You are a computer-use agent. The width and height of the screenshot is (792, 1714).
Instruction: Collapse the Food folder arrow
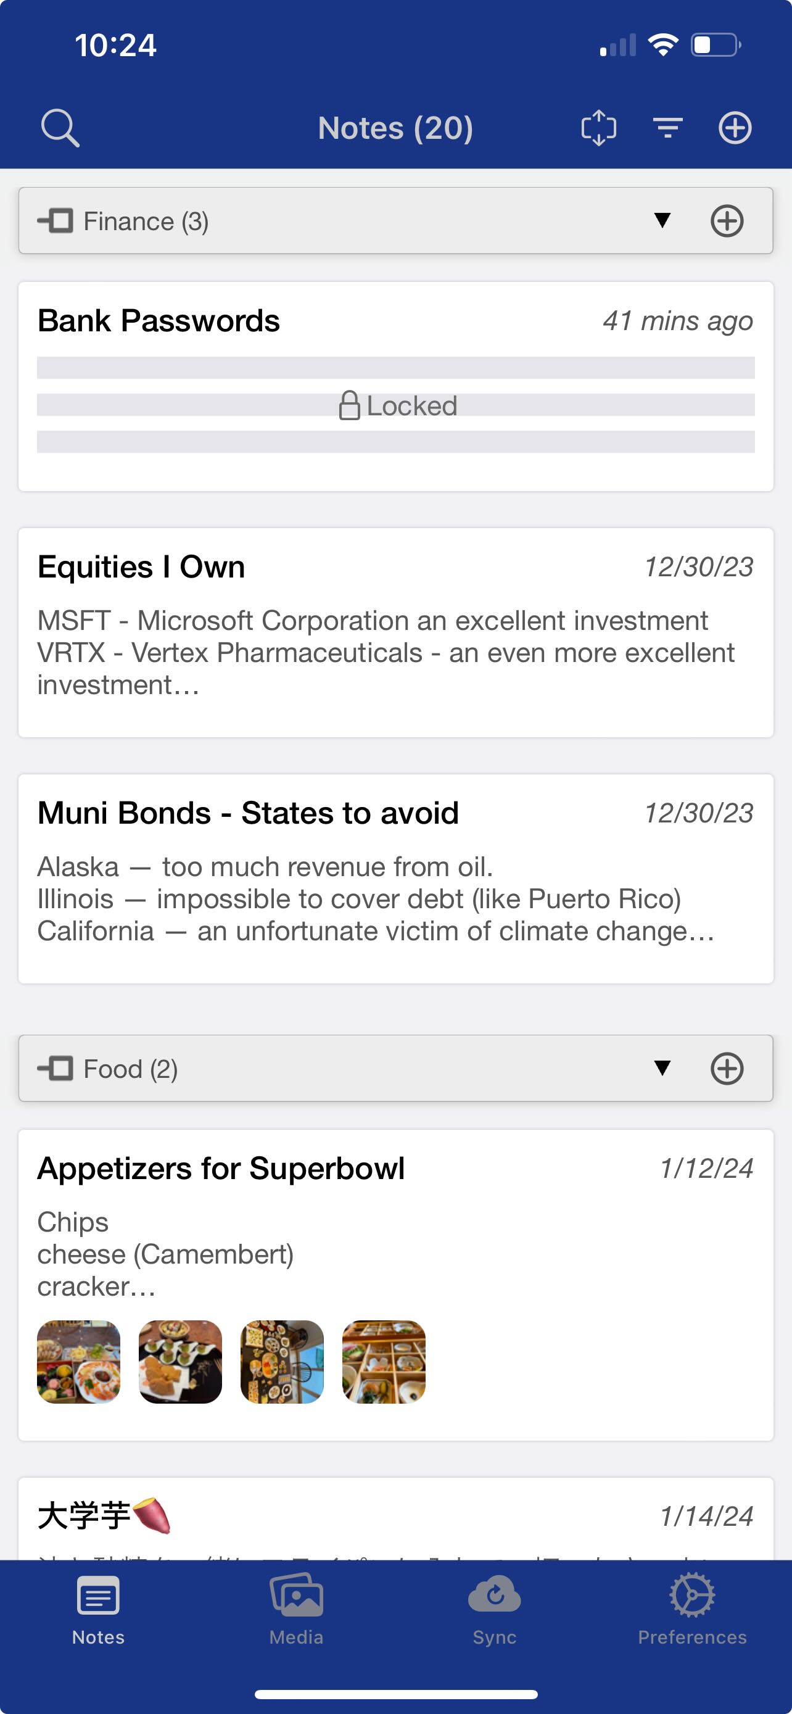coord(662,1068)
